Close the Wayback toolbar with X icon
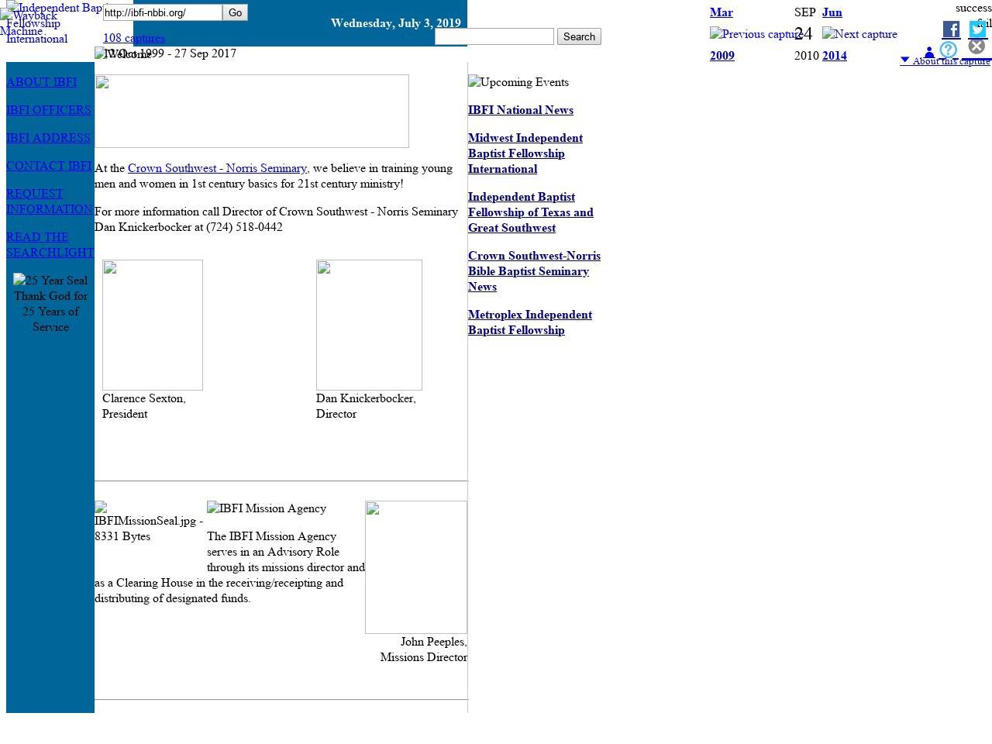 tap(976, 46)
